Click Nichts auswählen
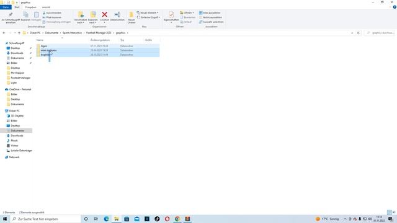Screen dimensions: 397x223 (x=210, y=17)
